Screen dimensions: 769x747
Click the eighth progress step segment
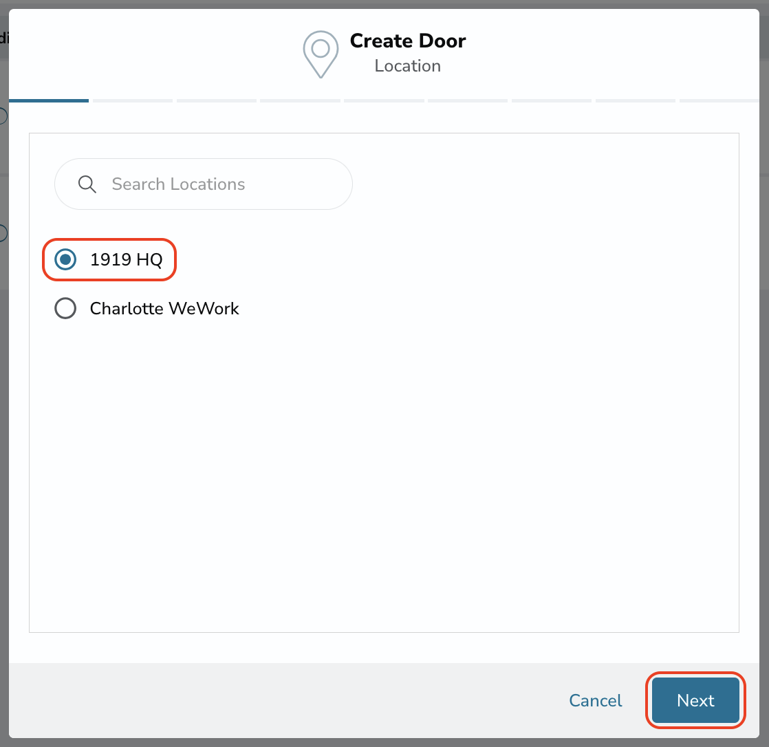635,100
